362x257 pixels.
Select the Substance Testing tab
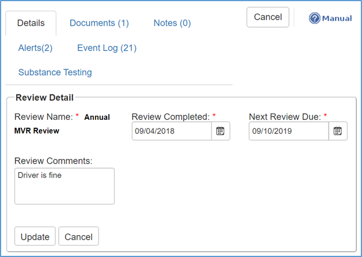(55, 73)
